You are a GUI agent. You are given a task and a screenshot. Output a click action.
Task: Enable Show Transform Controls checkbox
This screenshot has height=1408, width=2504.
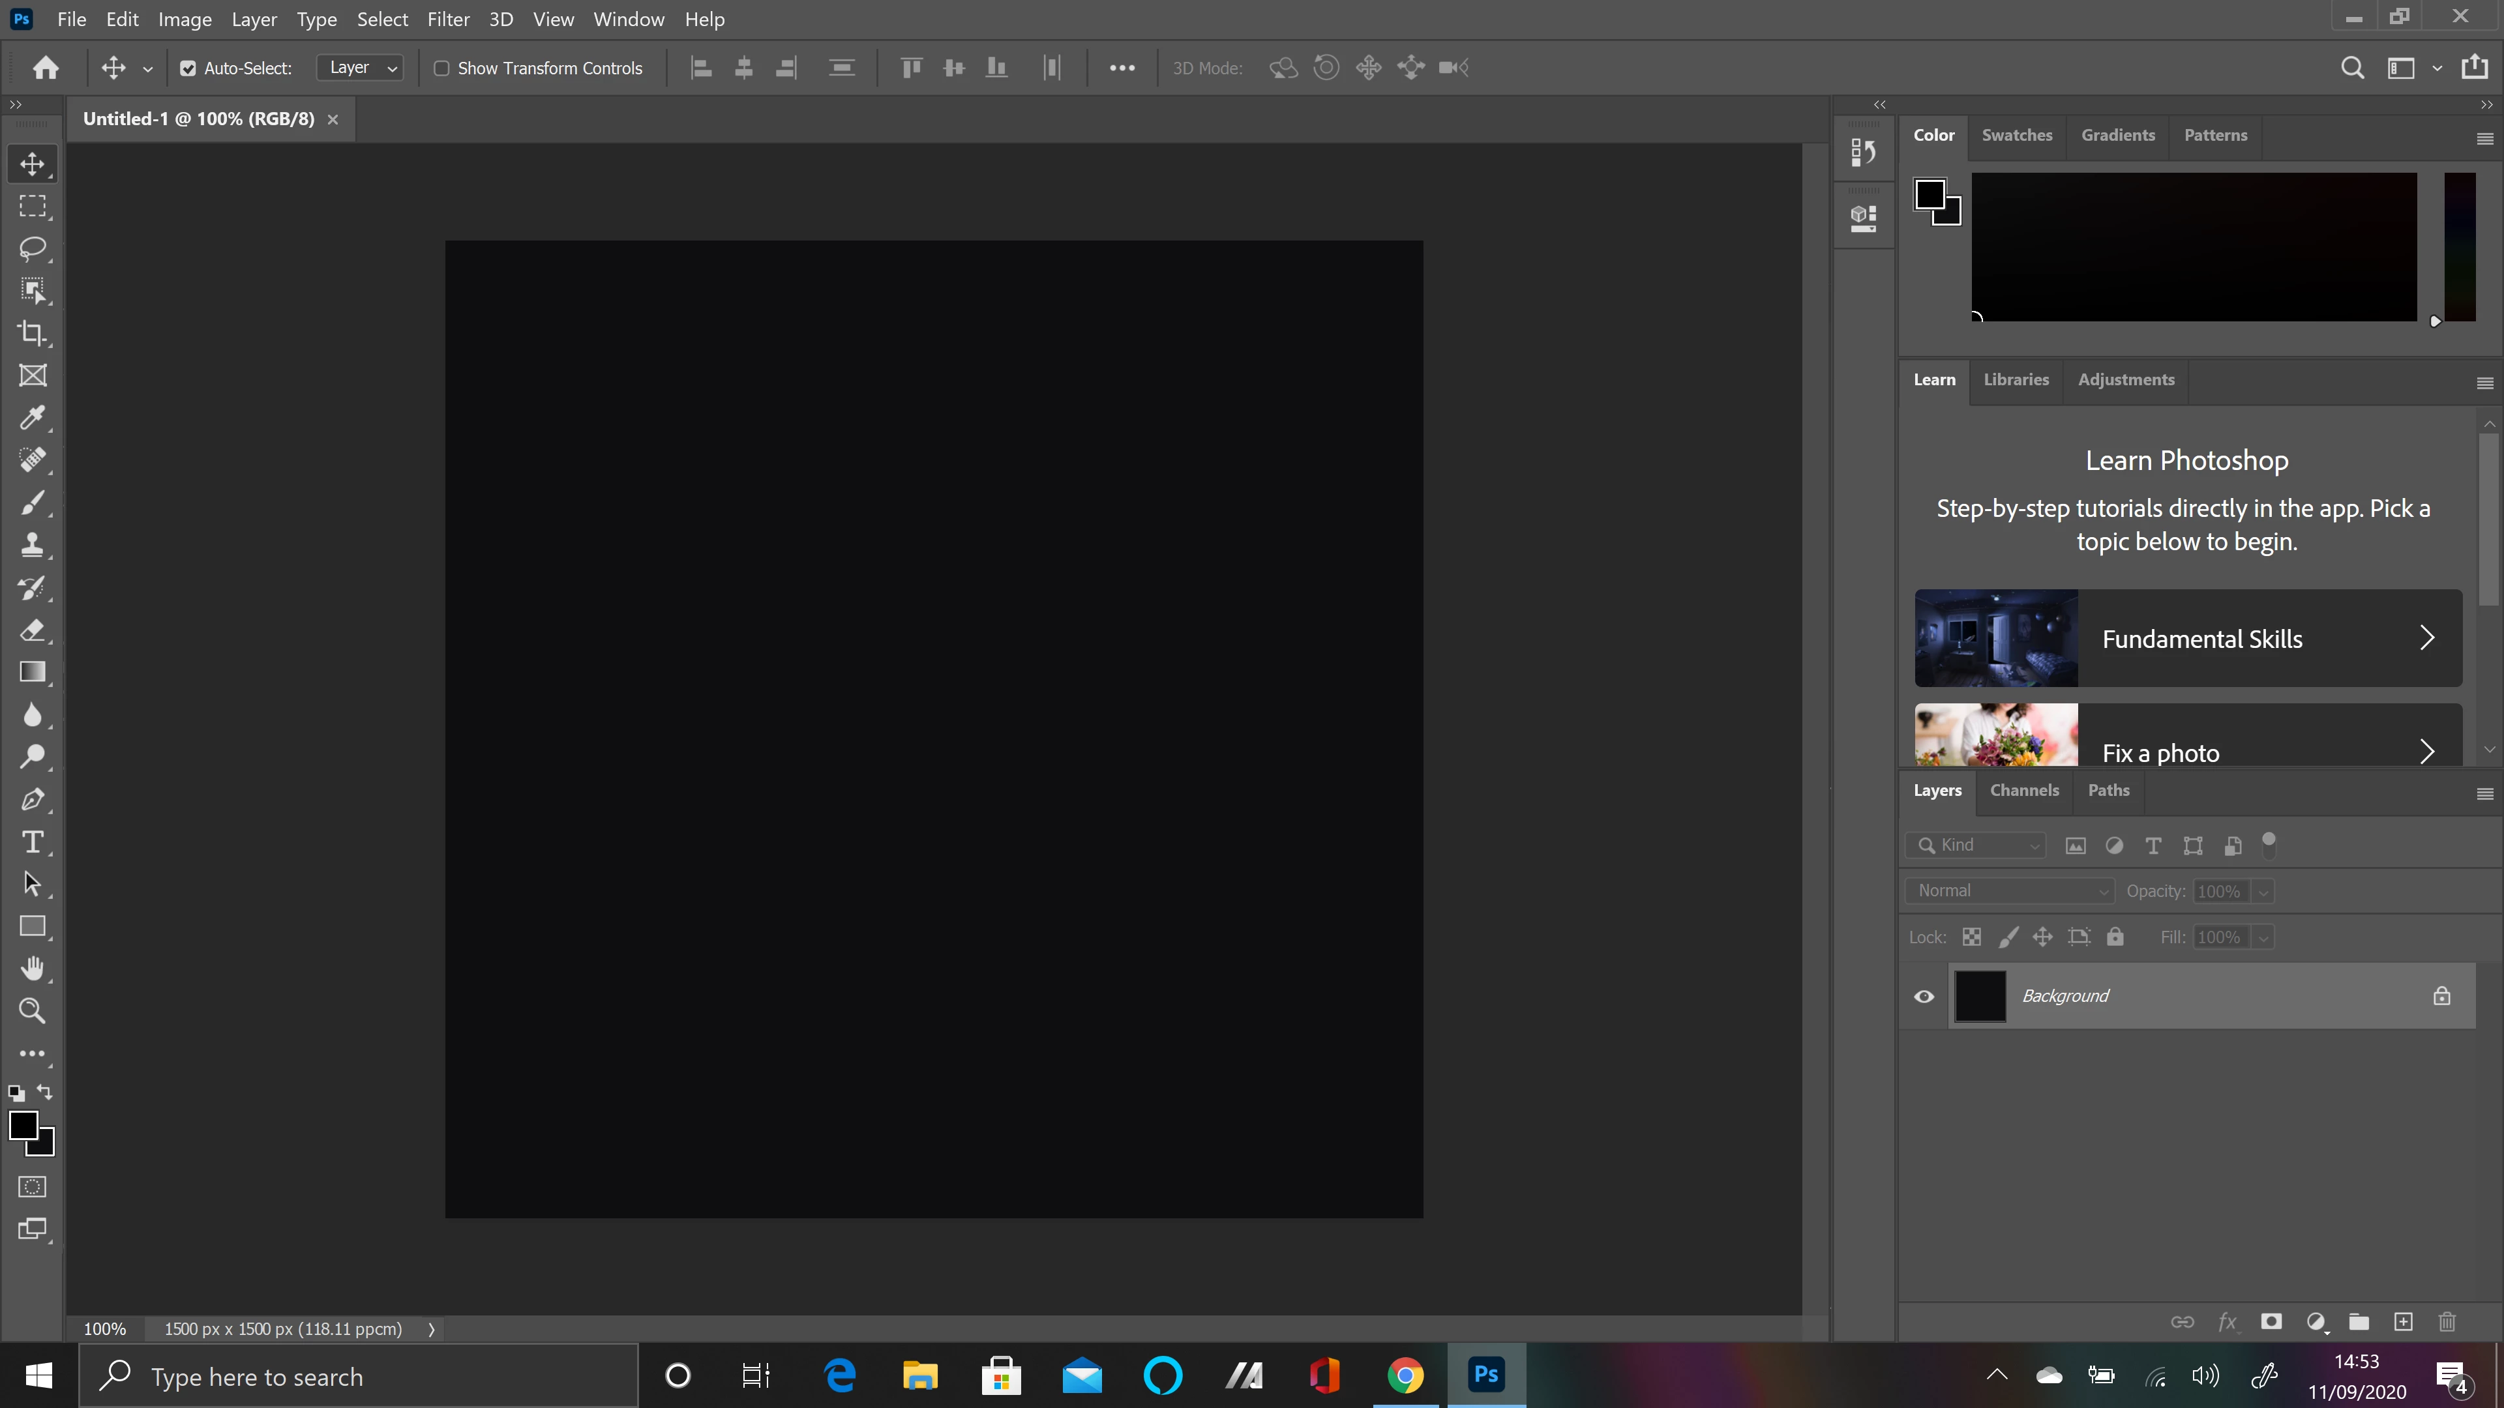coord(441,68)
